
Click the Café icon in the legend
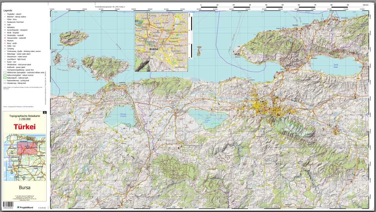click(5, 25)
